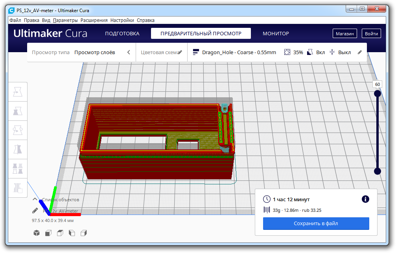Switch camera to front view icon
The height and width of the screenshot is (253, 396).
48,233
